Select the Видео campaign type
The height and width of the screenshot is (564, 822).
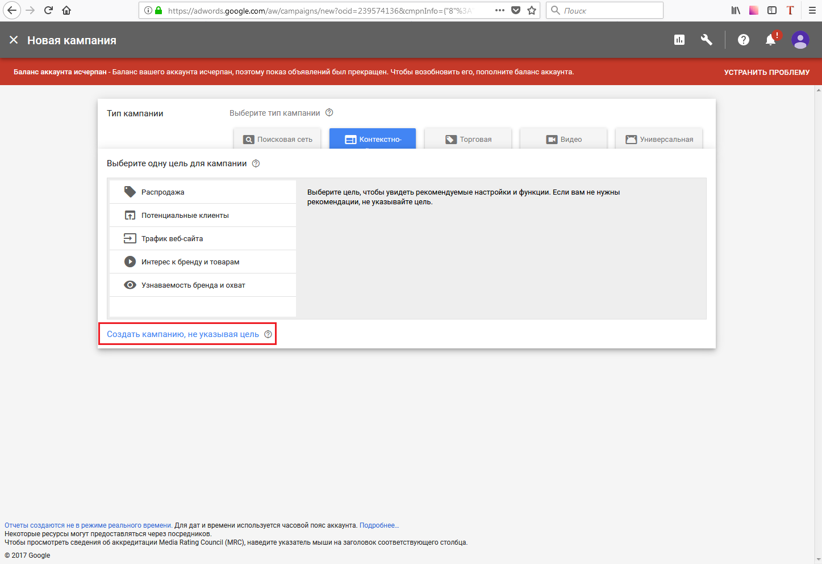564,139
